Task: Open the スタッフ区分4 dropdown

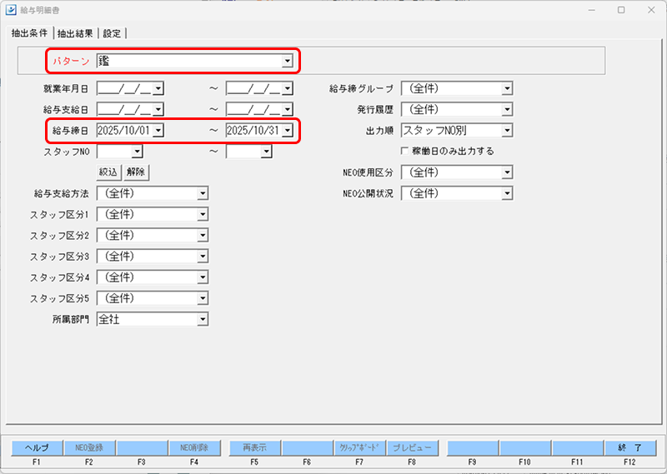Action: coord(203,277)
